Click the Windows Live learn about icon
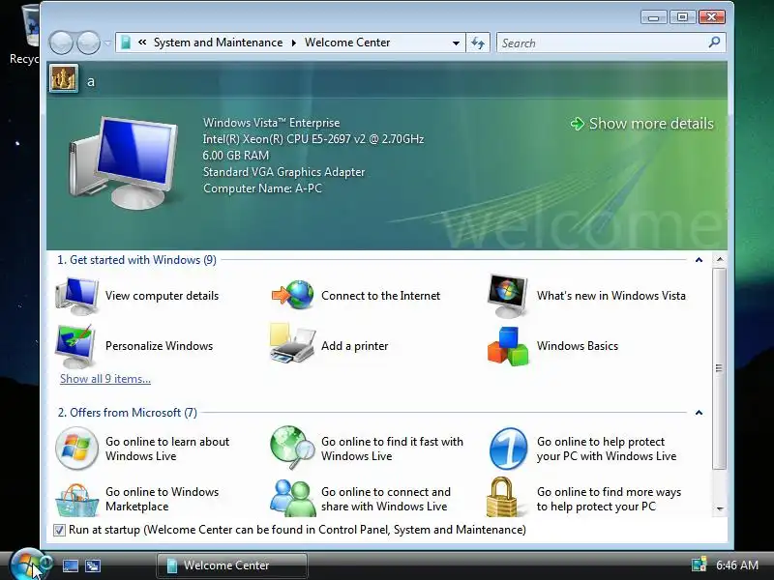Screen dimensions: 774x580 pos(76,449)
